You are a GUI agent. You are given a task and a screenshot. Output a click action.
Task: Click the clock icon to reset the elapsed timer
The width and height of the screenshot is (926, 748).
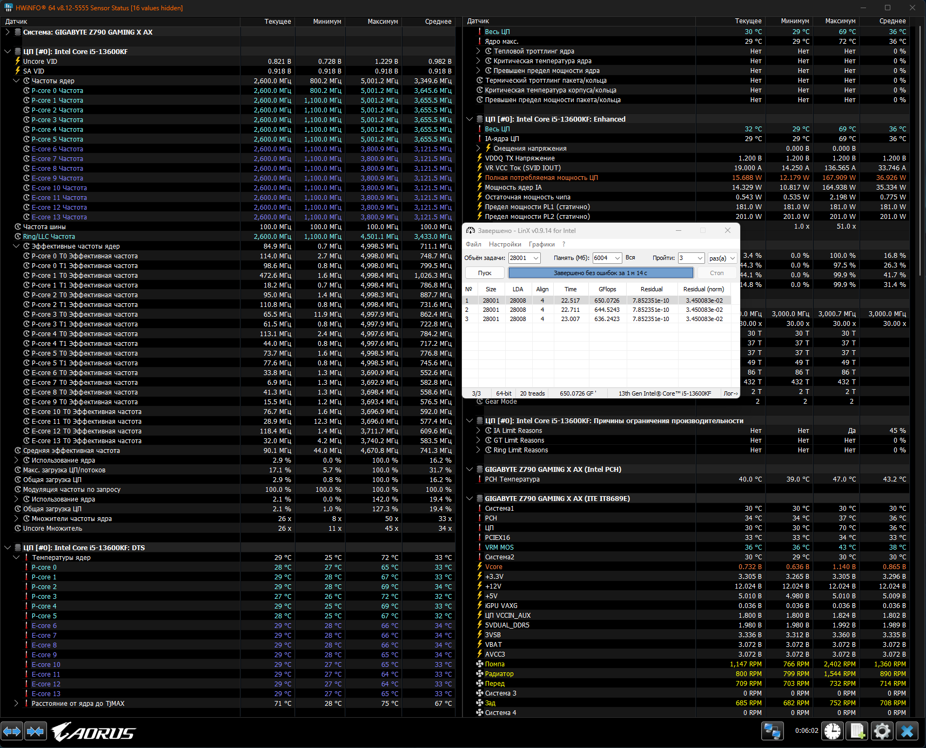click(x=833, y=731)
